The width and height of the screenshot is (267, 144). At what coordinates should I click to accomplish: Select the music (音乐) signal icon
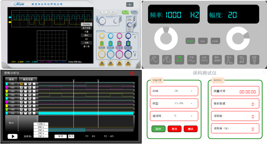[242, 59]
